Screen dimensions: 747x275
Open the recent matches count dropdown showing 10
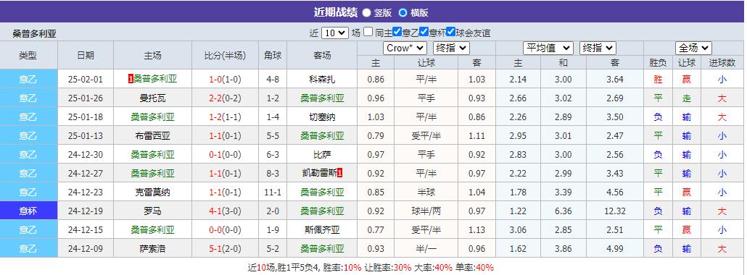click(335, 33)
